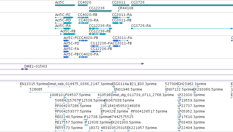Click the LP05952.3prime EST label
This screenshot has width=233, height=132.
pos(191,112)
